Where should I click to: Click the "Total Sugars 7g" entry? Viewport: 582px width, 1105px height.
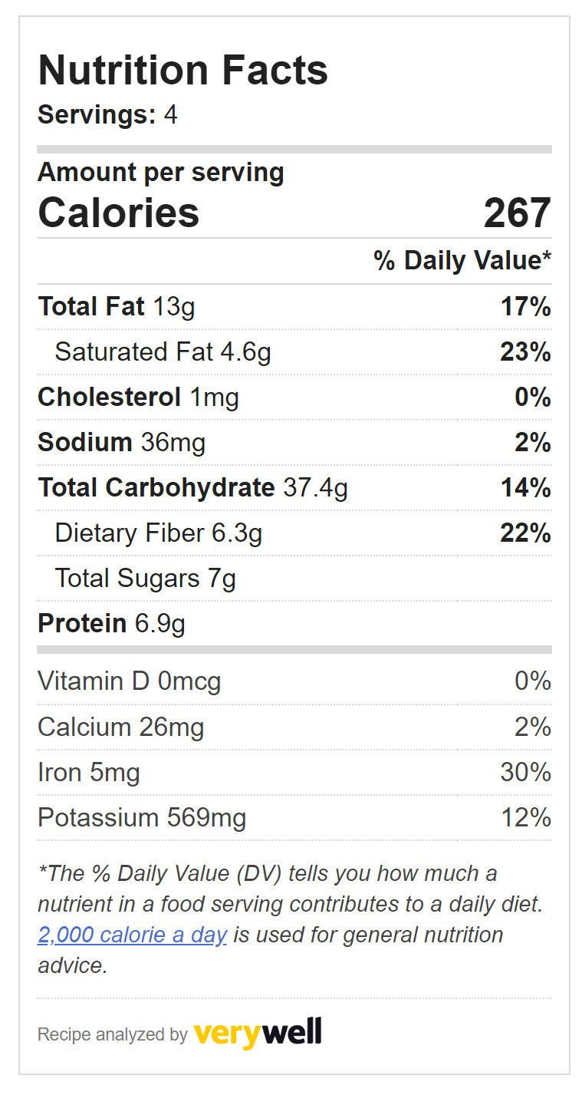coord(145,579)
